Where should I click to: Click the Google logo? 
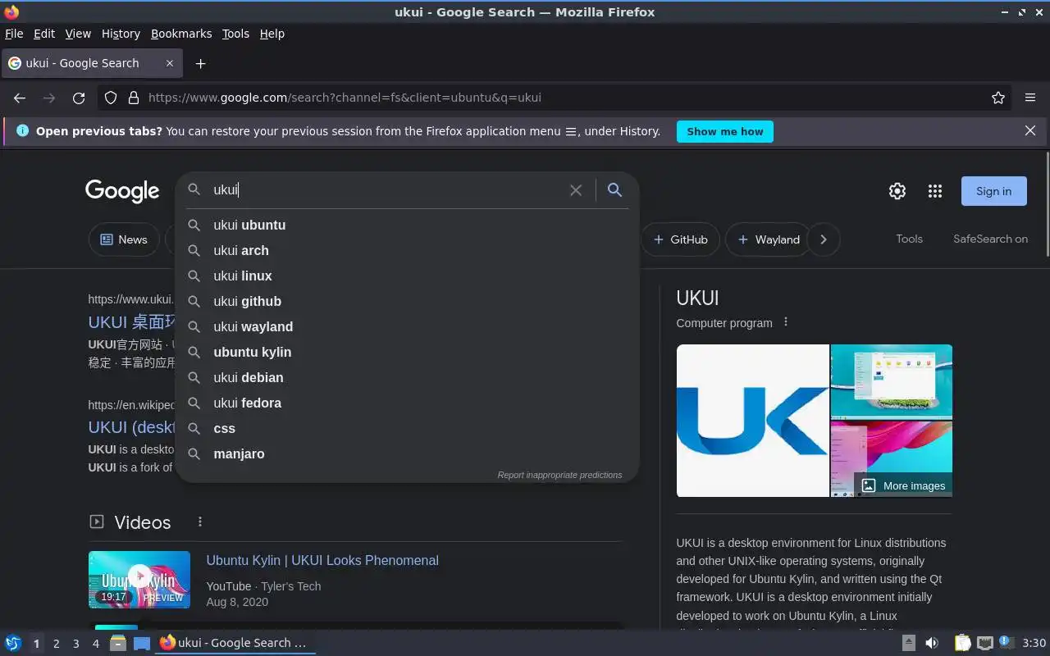pyautogui.click(x=122, y=191)
